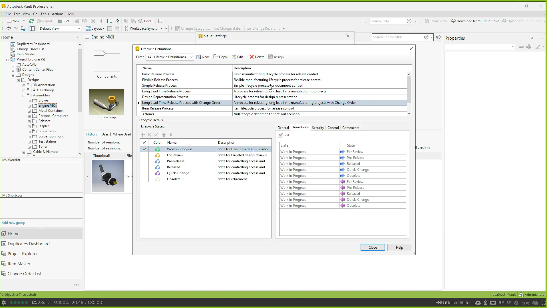
Task: Click the red Delete lifecycle definition icon
Action: click(252, 57)
